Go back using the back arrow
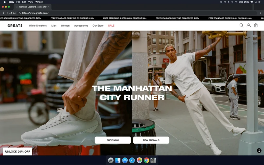The width and height of the screenshot is (264, 165). point(3,13)
